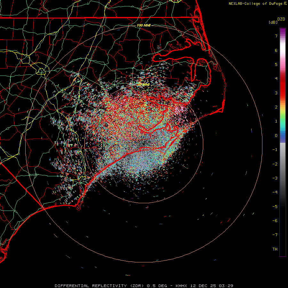The width and height of the screenshot is (288, 288).
Task: Click the -3 dB value on the color scale
Action: pos(275,178)
